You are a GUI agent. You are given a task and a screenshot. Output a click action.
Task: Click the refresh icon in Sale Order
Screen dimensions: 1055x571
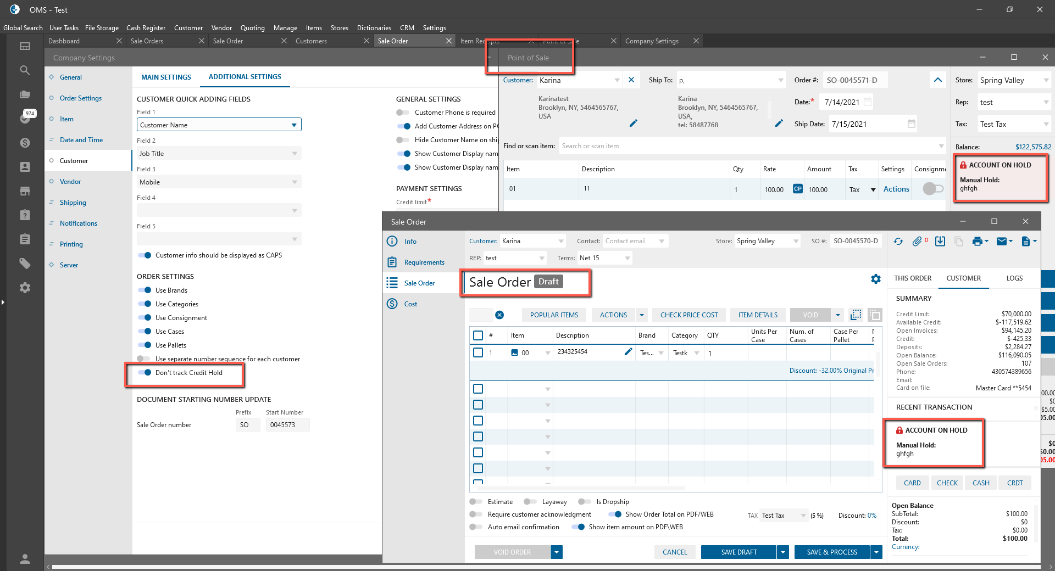898,242
